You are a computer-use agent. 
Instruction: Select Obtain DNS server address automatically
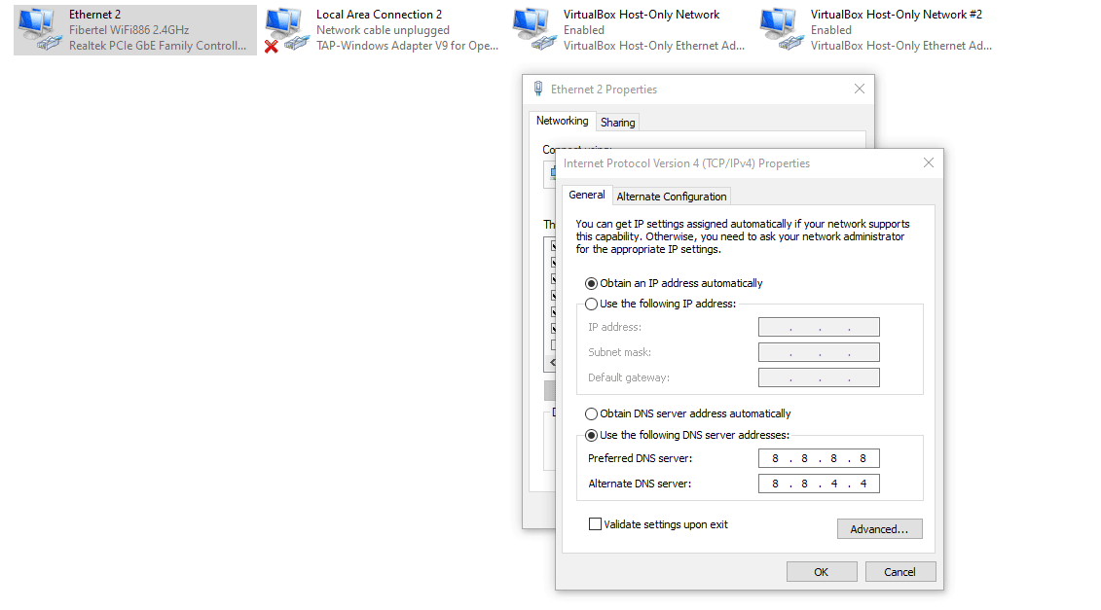pyautogui.click(x=592, y=413)
